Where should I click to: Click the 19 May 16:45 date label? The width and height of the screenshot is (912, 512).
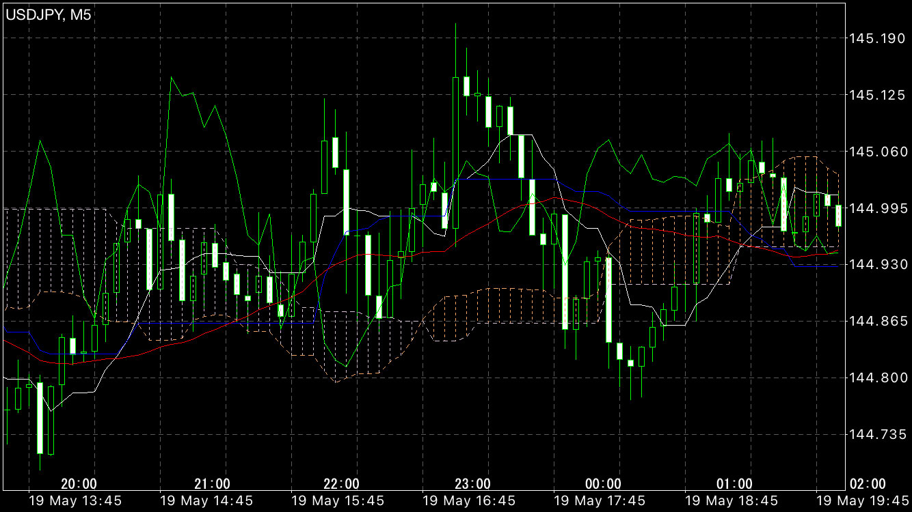coord(469,501)
